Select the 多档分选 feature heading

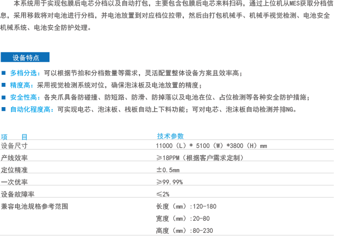[23, 73]
